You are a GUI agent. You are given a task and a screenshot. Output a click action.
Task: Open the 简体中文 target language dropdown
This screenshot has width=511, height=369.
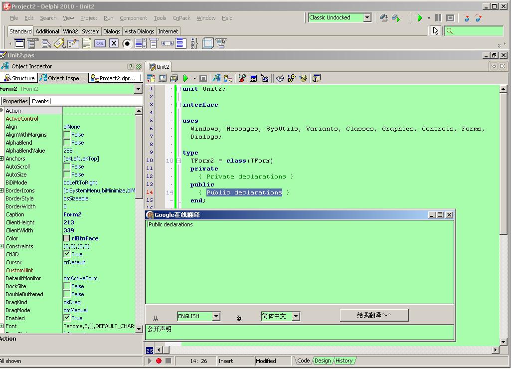[x=296, y=316]
